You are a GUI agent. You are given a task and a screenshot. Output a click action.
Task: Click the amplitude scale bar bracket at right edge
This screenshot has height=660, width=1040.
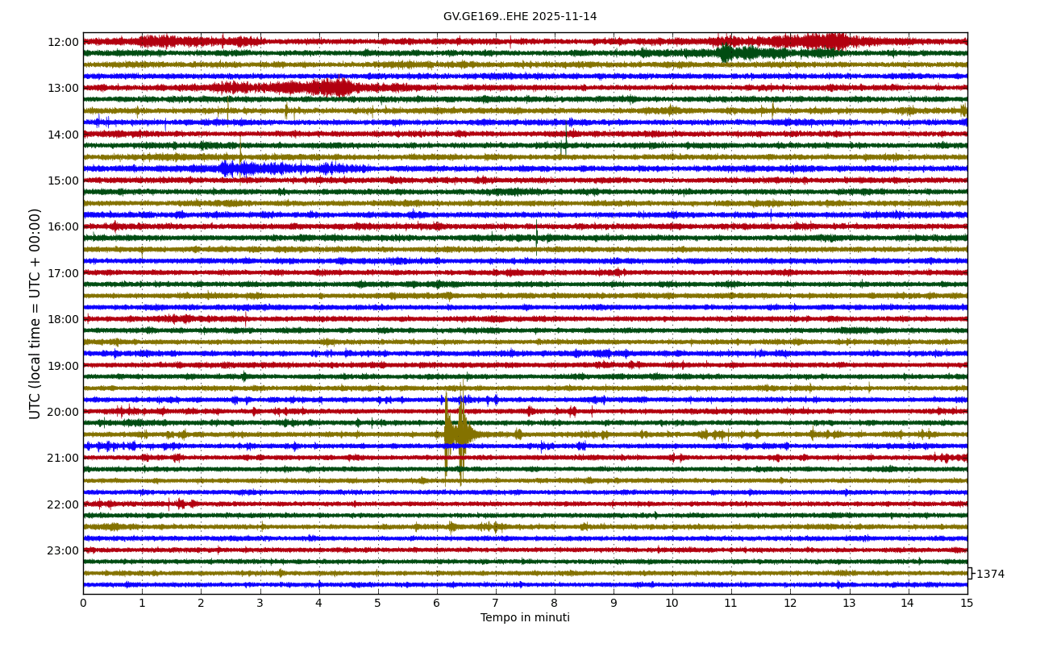970,573
